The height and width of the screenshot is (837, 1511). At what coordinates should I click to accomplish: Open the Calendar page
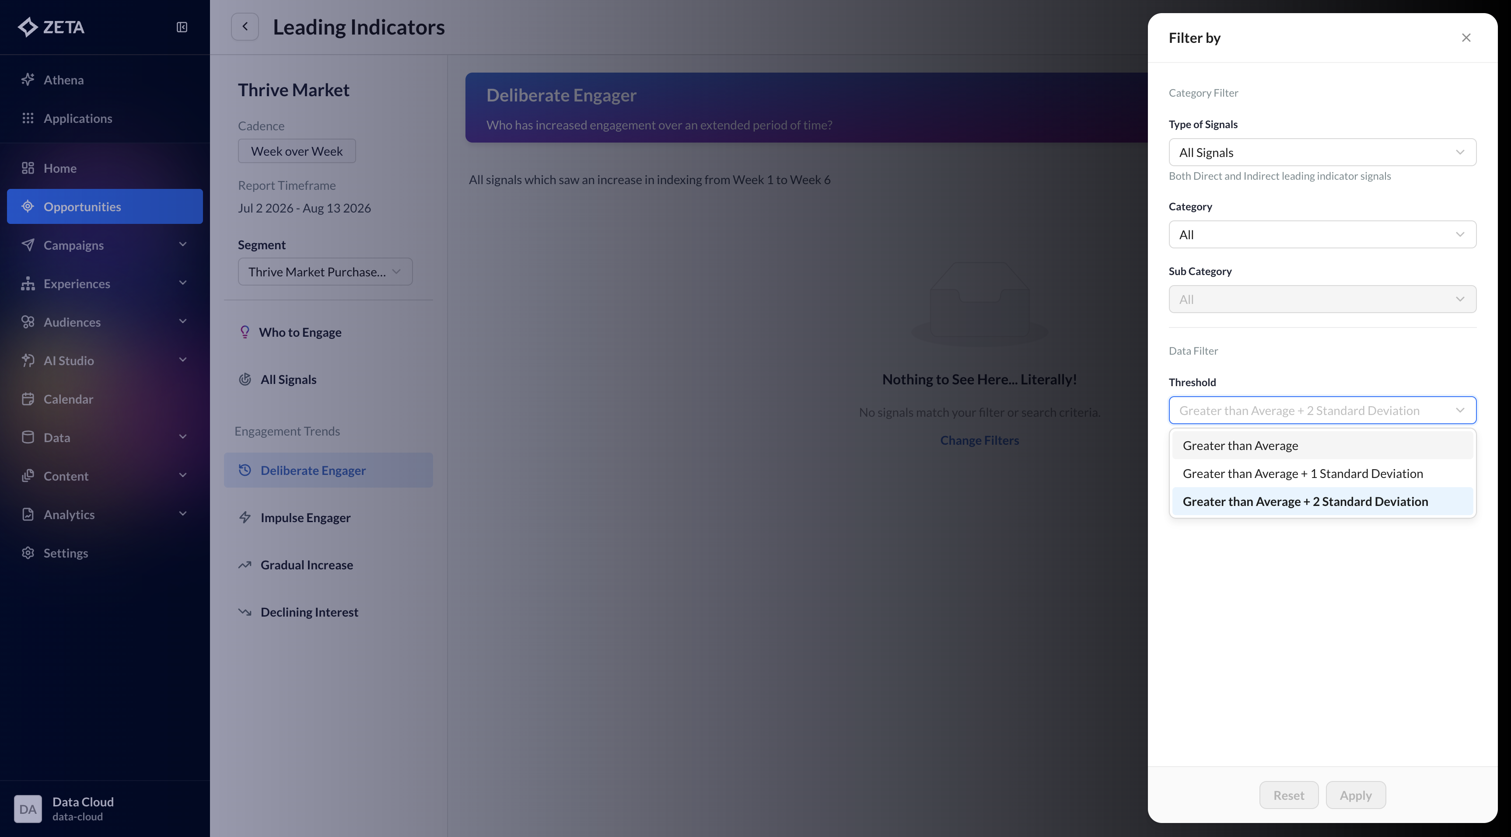(x=105, y=399)
